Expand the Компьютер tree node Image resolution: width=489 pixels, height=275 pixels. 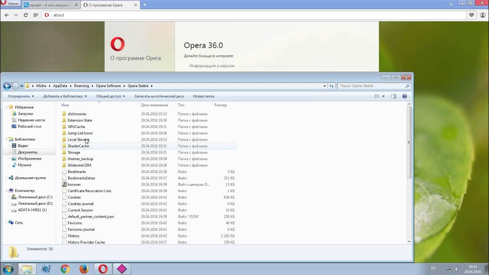[6, 191]
